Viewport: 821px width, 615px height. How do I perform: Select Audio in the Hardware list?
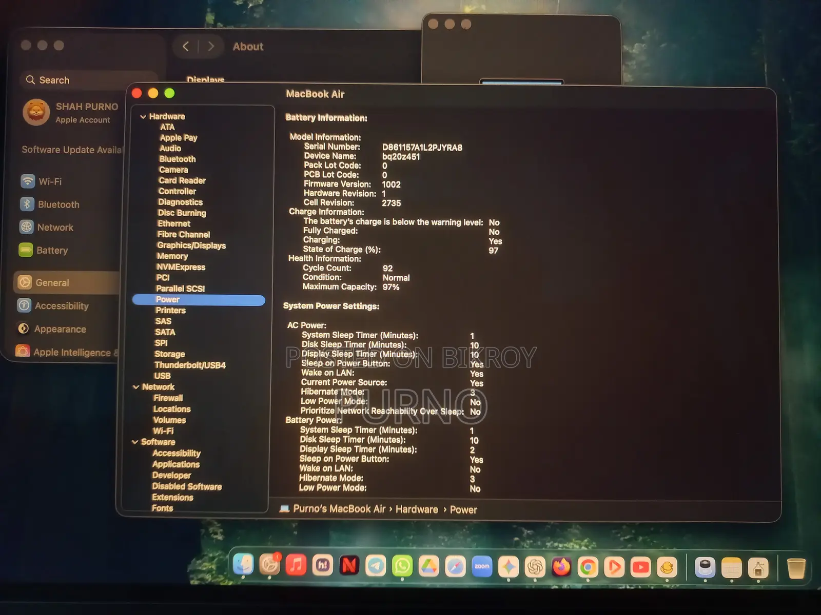(x=170, y=148)
